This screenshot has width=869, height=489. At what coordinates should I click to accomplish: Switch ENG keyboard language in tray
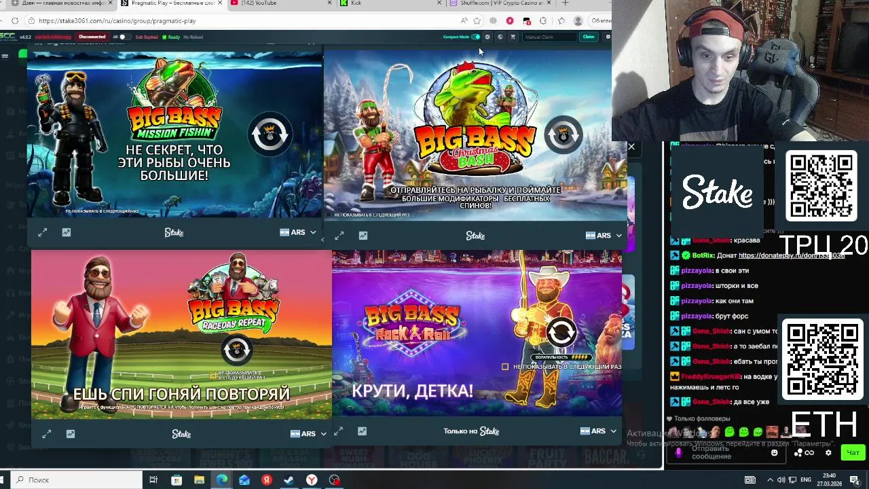(805, 480)
